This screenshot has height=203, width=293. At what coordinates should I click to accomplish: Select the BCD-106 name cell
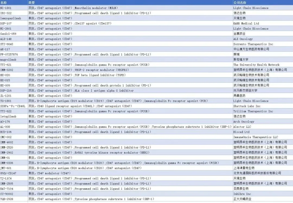click(x=14, y=132)
